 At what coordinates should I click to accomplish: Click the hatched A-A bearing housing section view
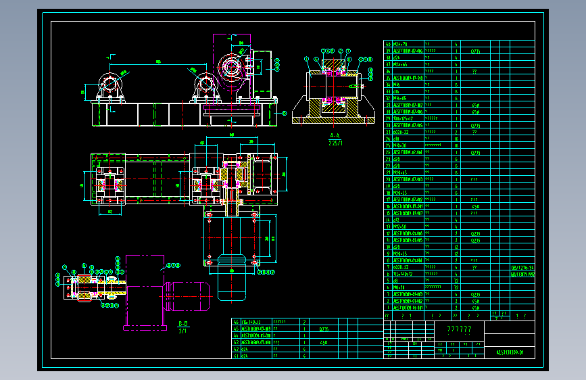(x=333, y=91)
